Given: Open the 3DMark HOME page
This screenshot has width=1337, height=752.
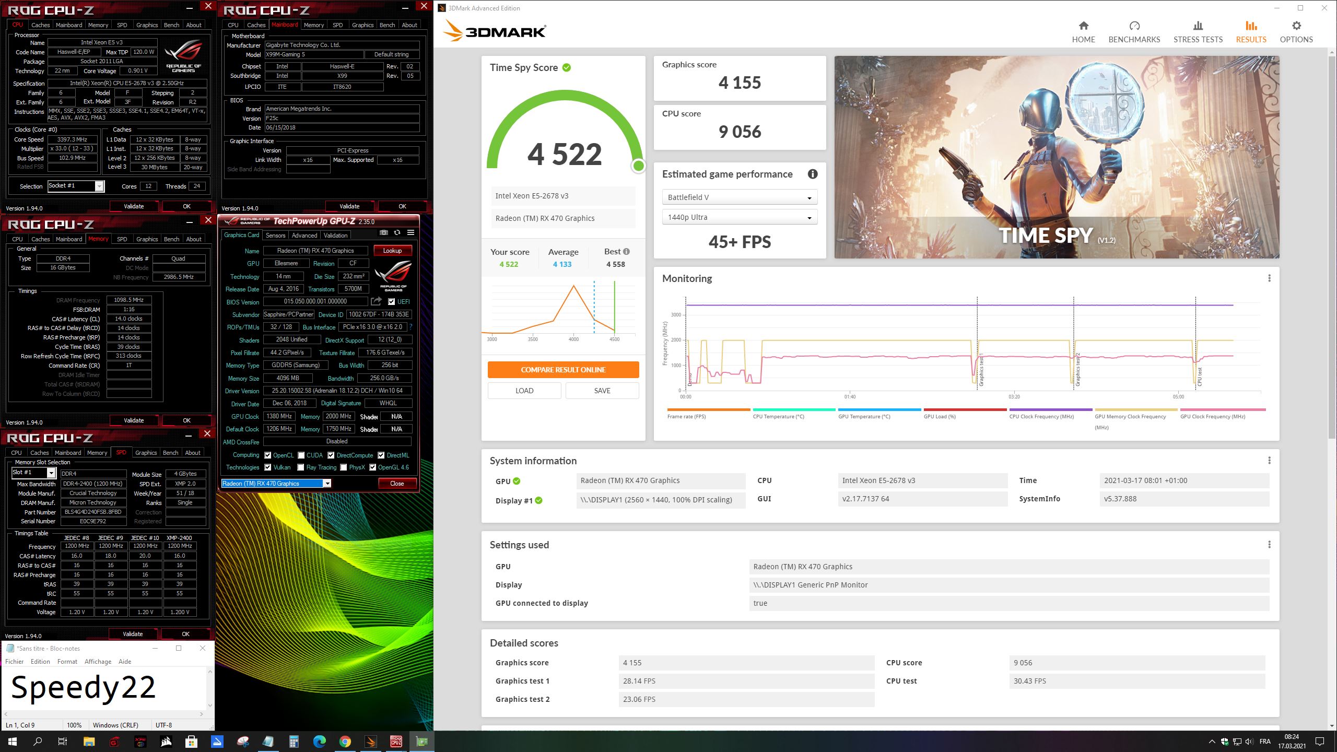Looking at the screenshot, I should (1083, 32).
